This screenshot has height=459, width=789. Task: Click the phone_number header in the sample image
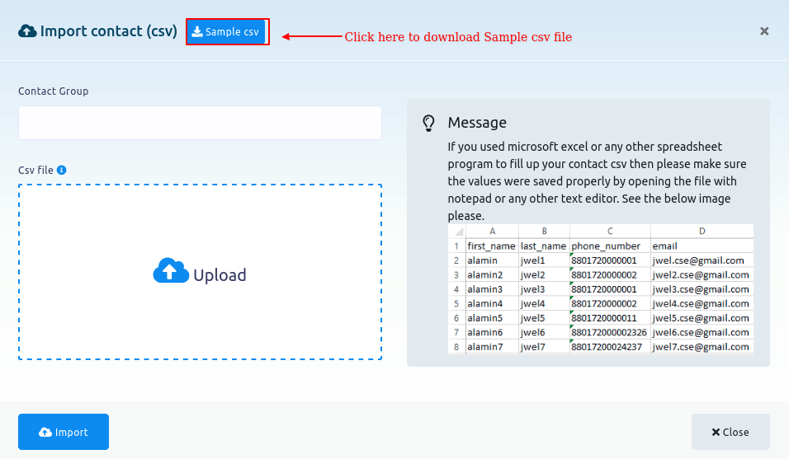605,246
